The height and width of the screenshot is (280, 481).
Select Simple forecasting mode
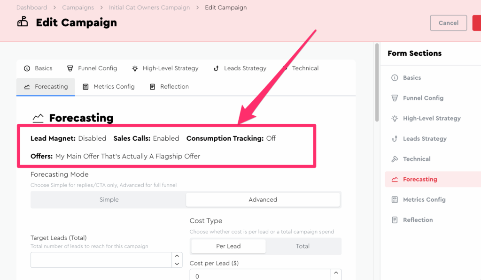point(109,200)
